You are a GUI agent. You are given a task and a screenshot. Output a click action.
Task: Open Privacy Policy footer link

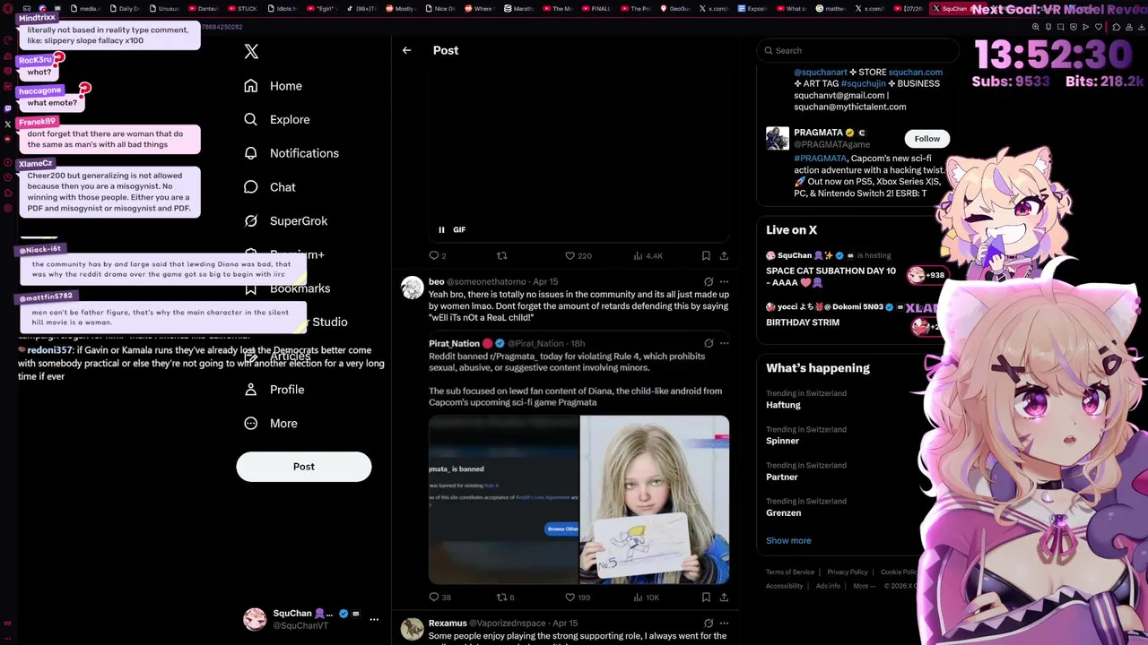[x=848, y=572]
